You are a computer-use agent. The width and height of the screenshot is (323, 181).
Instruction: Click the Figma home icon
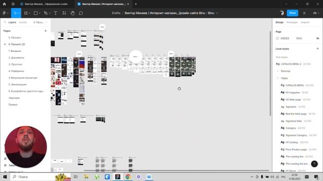(5, 4)
